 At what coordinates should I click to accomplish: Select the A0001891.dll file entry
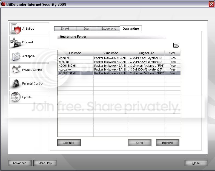coord(67,73)
